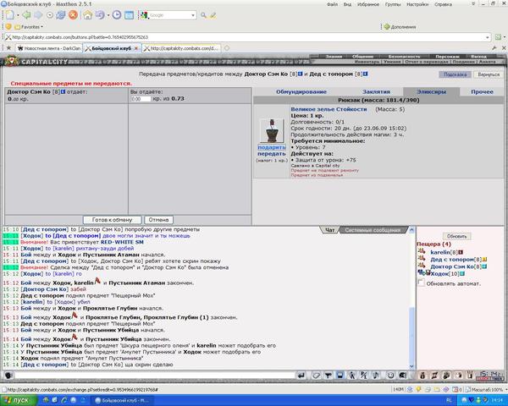Open the Масштаб 100% zoom dropdown

(x=486, y=389)
